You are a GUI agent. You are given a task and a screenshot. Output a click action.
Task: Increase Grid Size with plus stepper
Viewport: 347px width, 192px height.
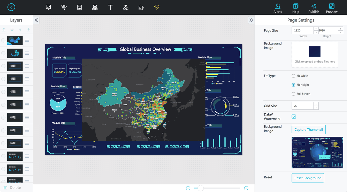[316, 104]
